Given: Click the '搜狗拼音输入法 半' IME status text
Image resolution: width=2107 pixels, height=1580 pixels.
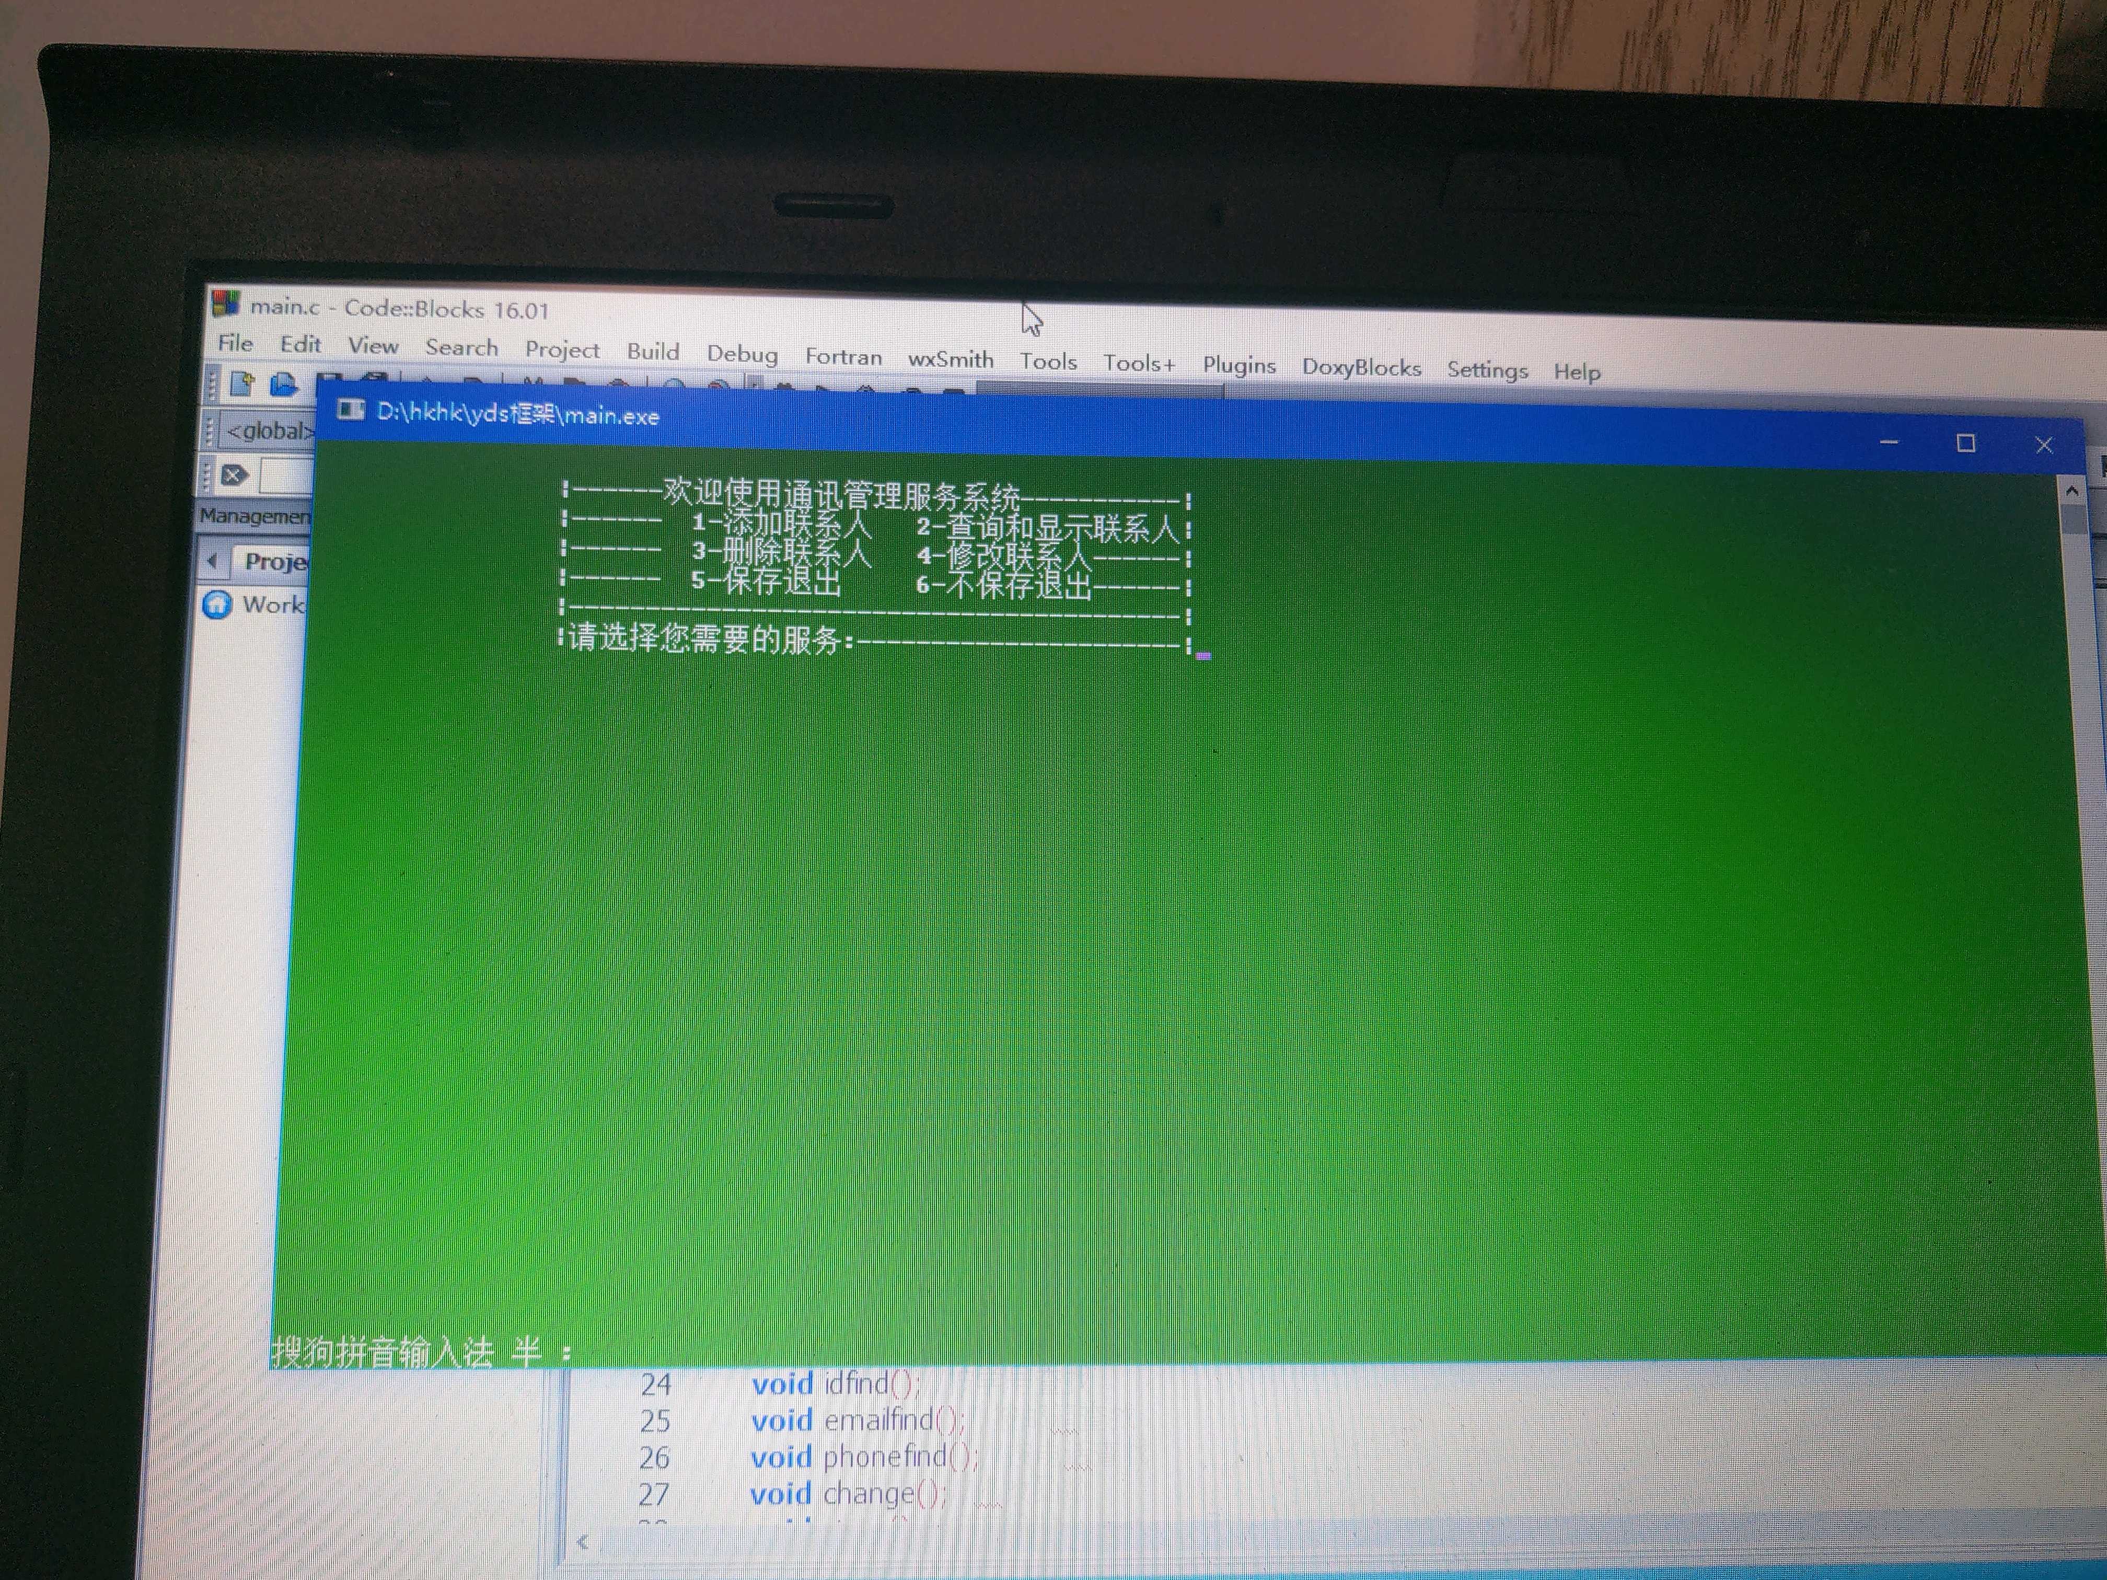Looking at the screenshot, I should [407, 1352].
